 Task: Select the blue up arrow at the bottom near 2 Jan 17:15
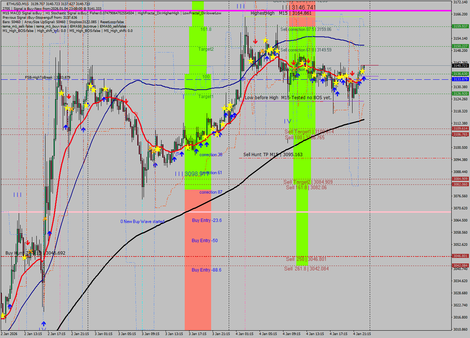43,323
